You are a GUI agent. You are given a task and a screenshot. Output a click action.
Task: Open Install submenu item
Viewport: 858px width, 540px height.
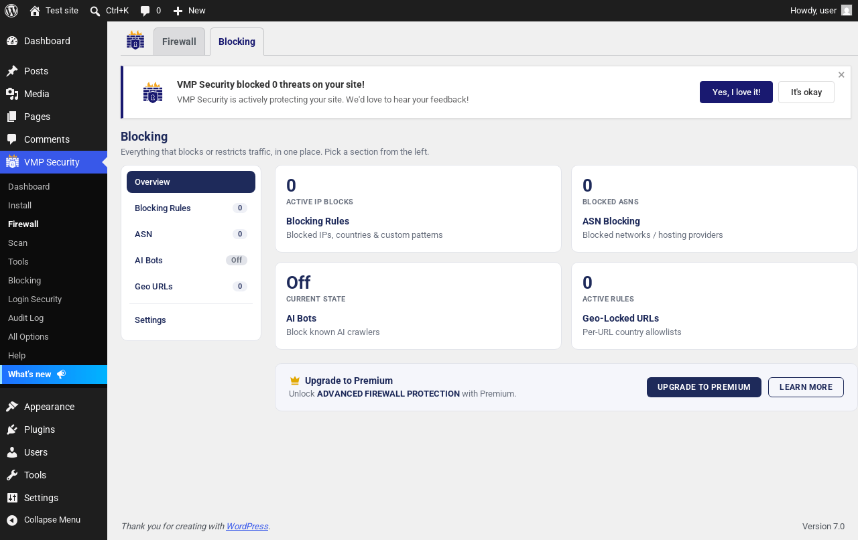[x=54, y=205]
